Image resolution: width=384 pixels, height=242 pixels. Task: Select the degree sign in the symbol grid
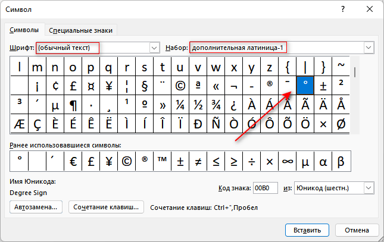[305, 85]
